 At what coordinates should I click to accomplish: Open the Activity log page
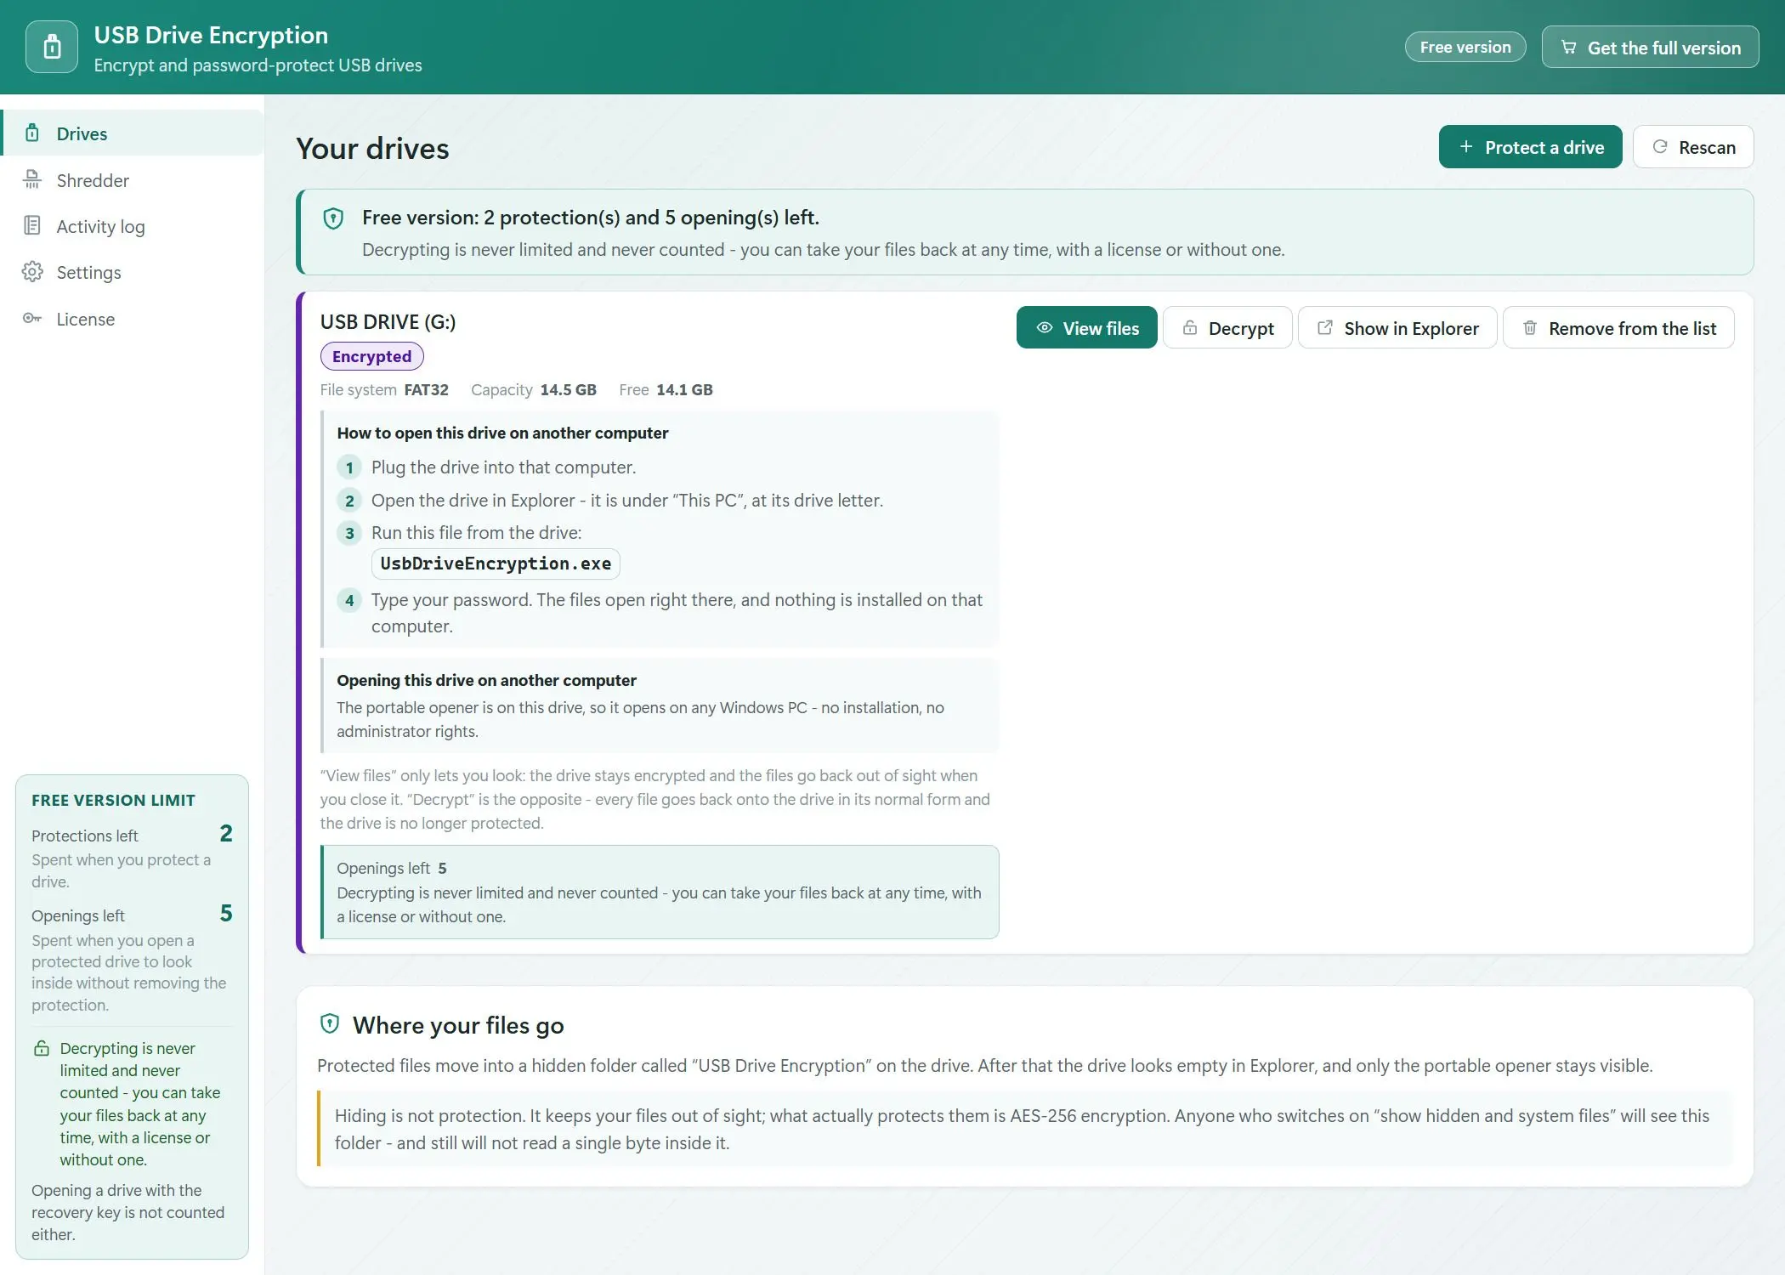click(x=133, y=226)
